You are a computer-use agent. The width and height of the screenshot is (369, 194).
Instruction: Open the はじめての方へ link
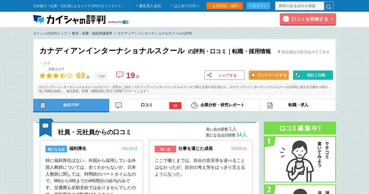point(185,6)
